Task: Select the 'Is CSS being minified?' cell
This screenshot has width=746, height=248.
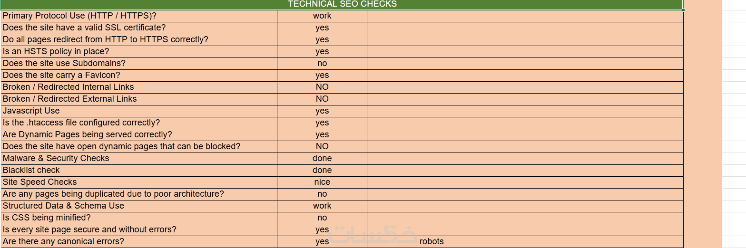Action: pos(139,218)
